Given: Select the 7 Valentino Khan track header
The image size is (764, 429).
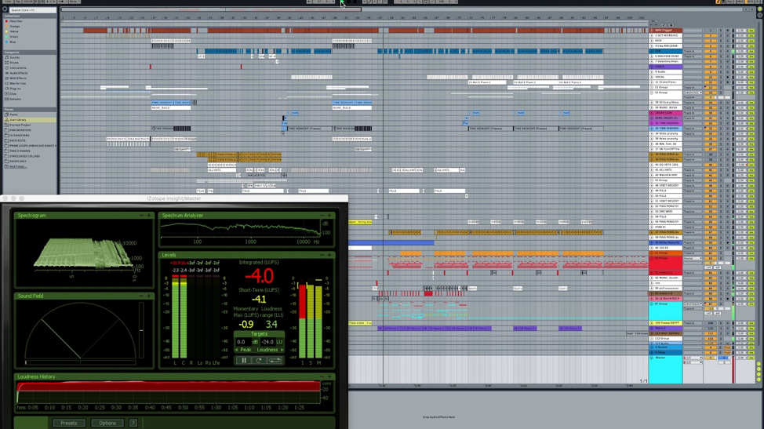Looking at the screenshot, I should click(666, 61).
